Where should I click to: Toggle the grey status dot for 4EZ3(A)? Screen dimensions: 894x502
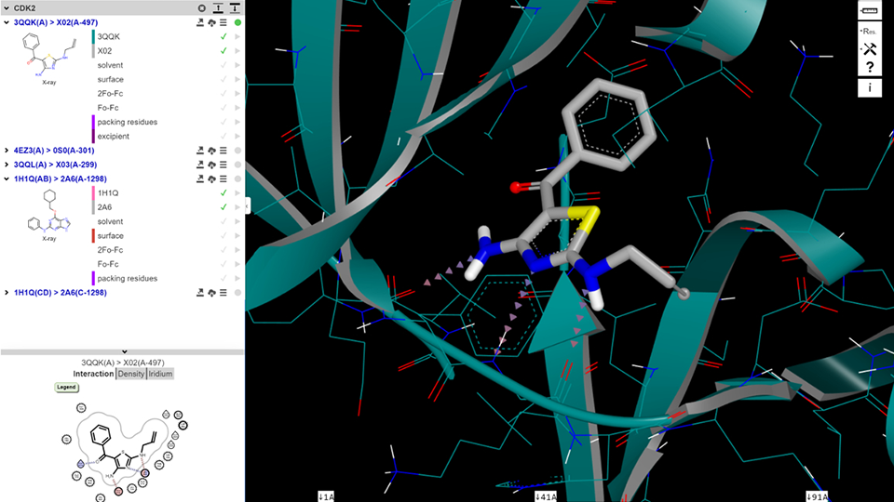click(x=237, y=151)
